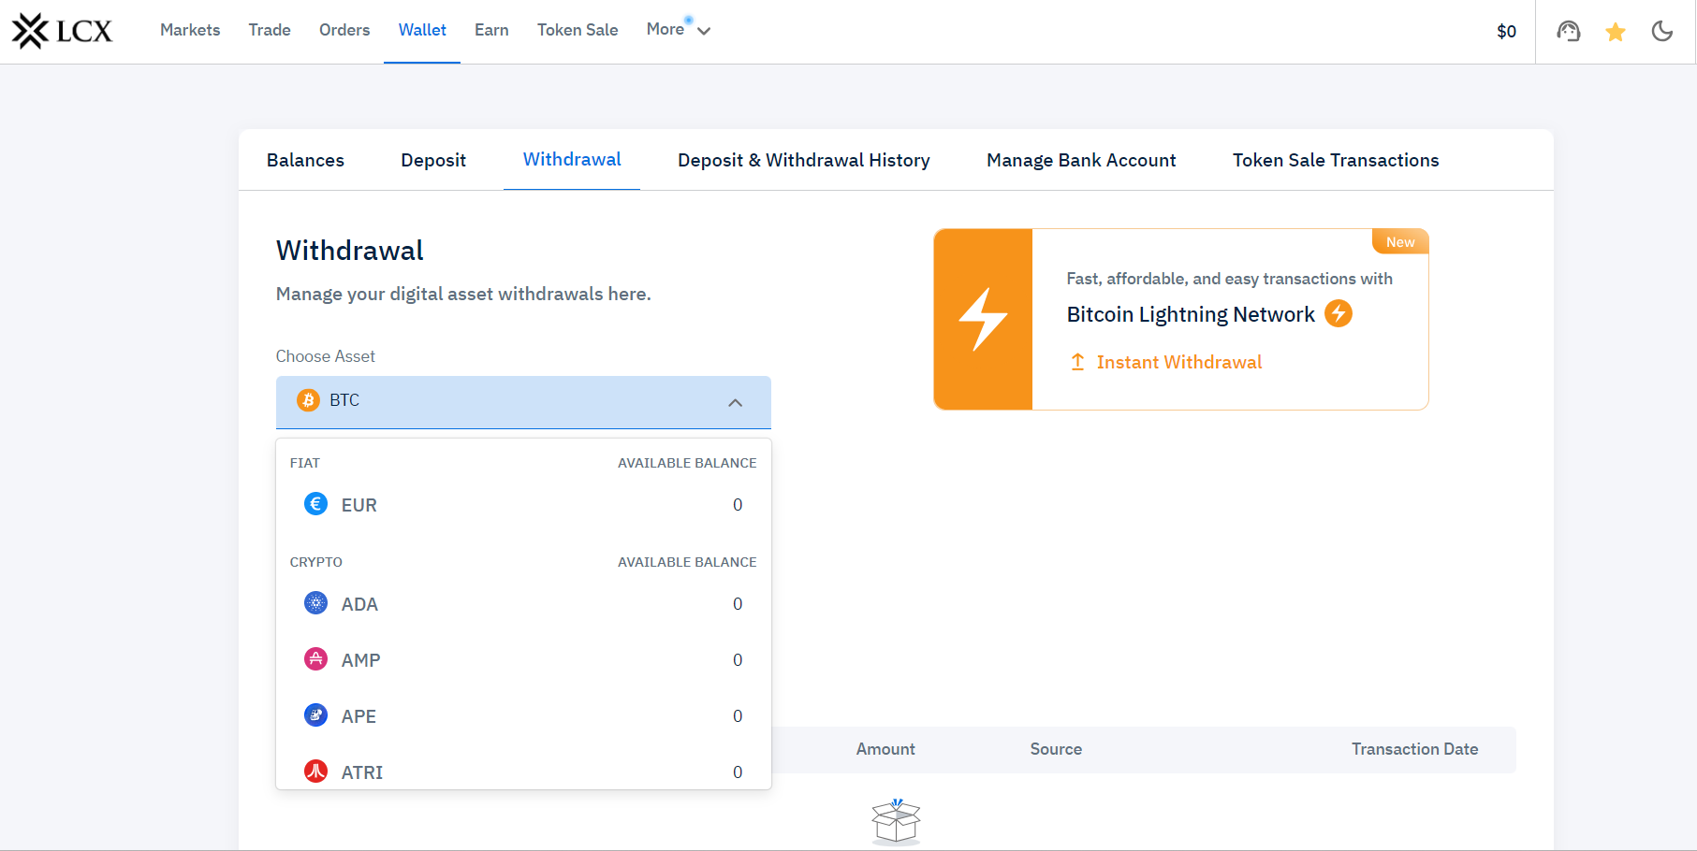This screenshot has width=1697, height=851.
Task: Go to Markets in the top navigation
Action: click(190, 30)
